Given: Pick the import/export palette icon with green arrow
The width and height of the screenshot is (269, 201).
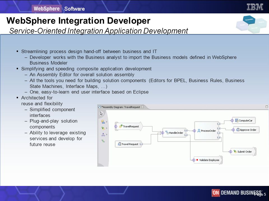Looking at the screenshot, I should coord(103,128).
